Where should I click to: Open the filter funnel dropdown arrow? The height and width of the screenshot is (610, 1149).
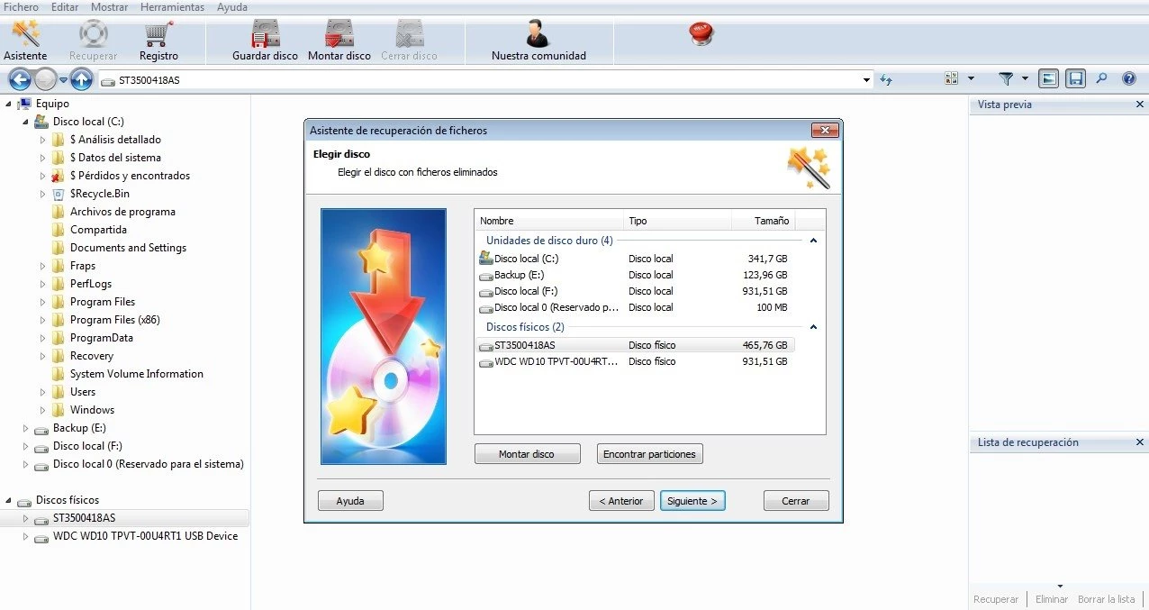pos(1025,79)
